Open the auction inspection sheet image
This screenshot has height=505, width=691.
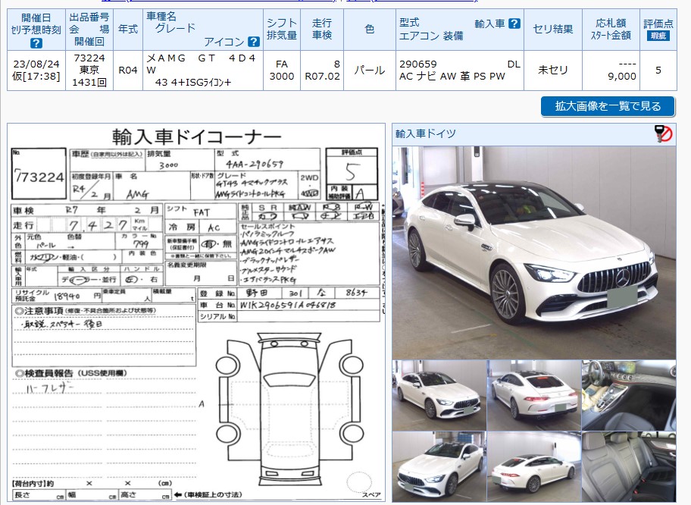point(196,312)
